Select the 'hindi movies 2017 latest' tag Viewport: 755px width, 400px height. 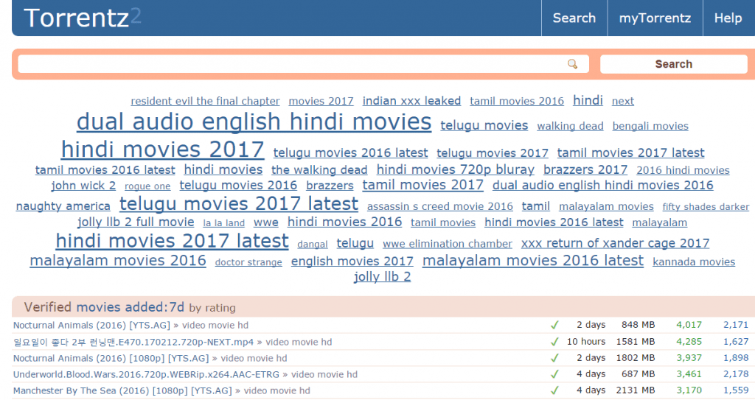(x=172, y=241)
